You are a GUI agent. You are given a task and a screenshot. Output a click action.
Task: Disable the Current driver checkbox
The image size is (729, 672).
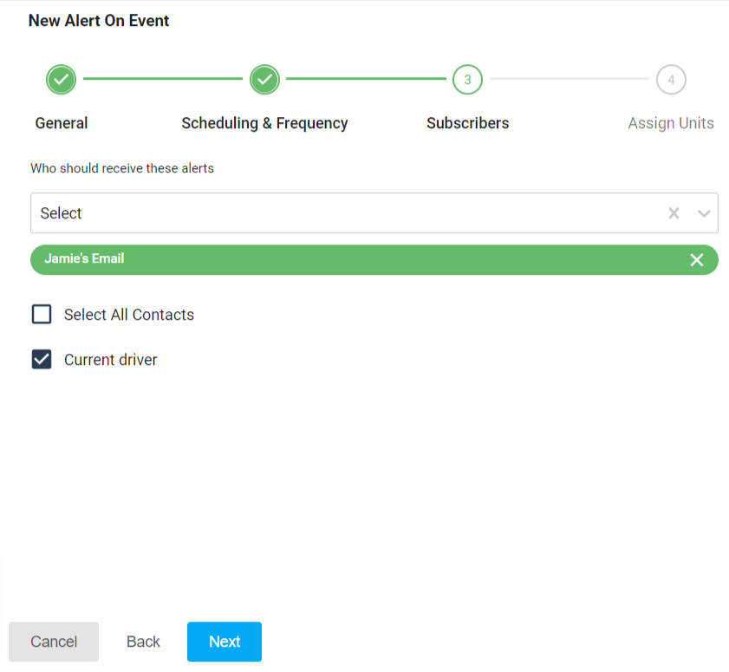click(42, 359)
